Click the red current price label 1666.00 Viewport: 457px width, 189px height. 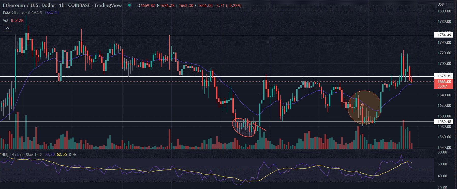point(444,82)
